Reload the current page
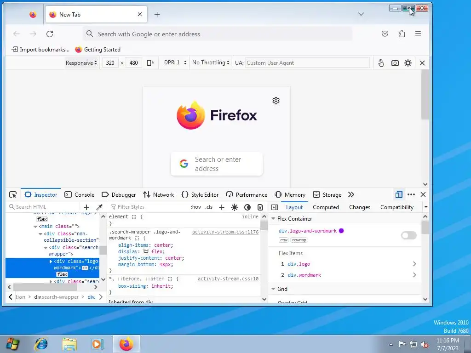 [x=50, y=34]
